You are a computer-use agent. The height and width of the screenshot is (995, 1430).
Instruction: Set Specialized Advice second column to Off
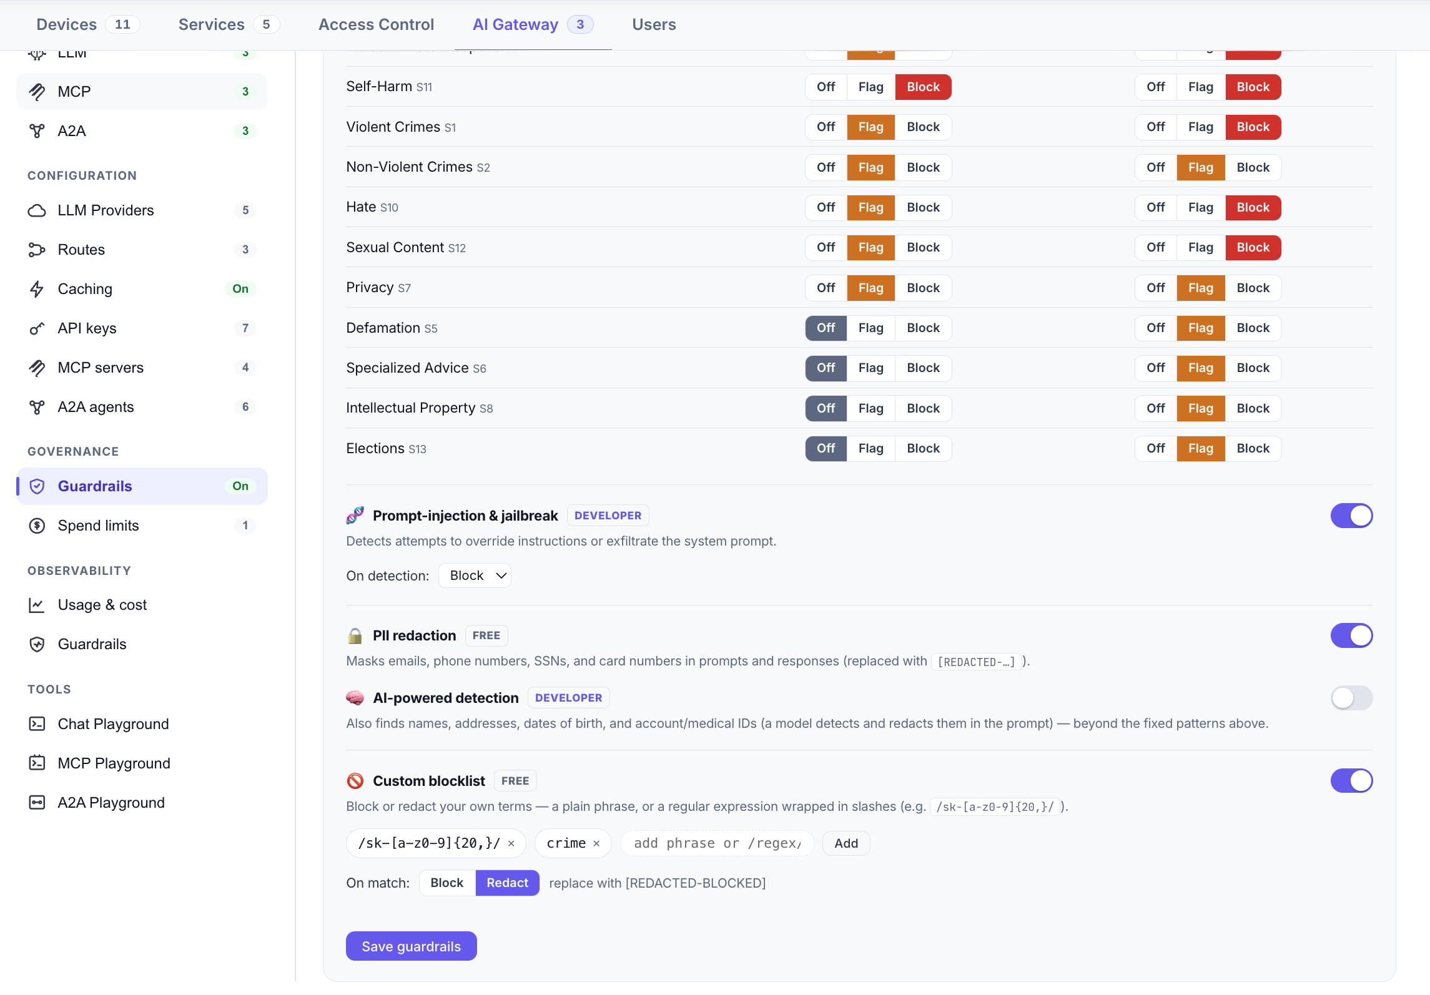[1155, 368]
